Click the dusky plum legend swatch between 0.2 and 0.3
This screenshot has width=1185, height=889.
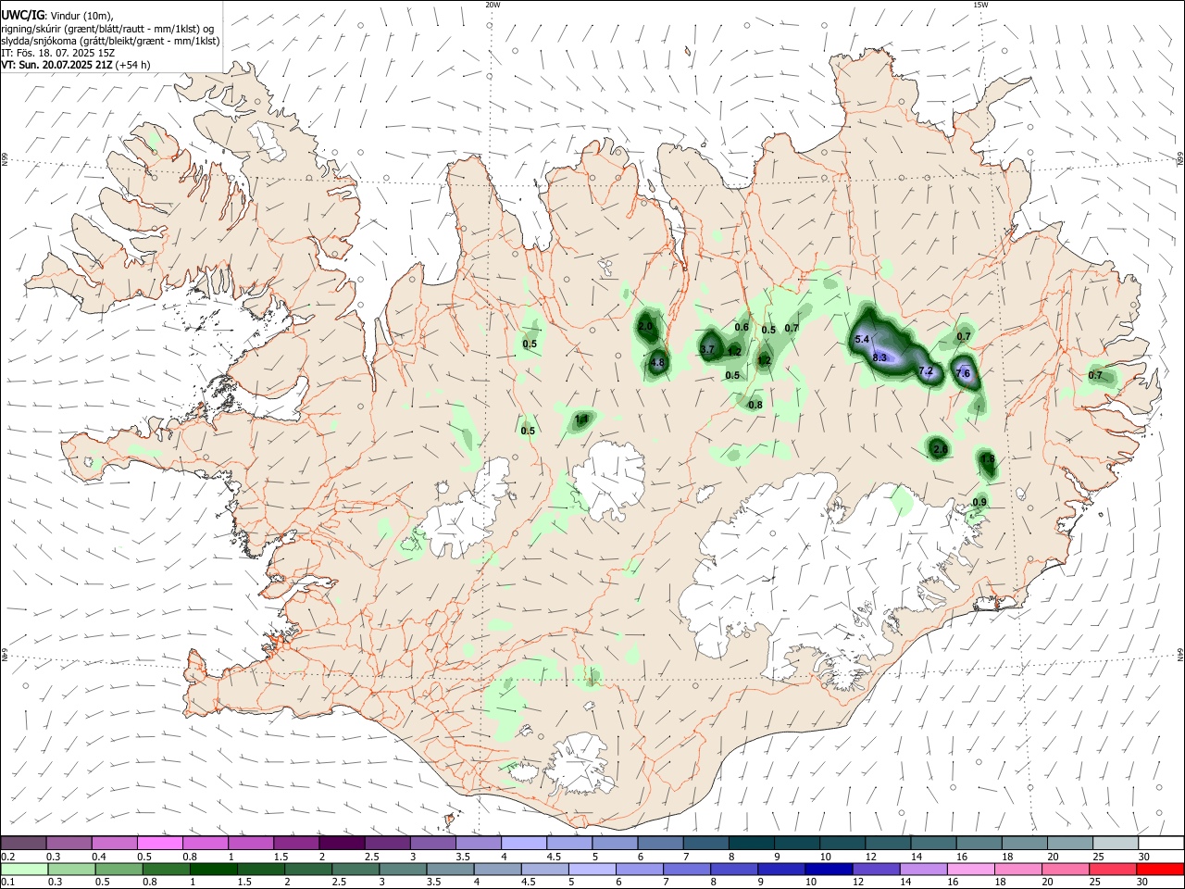pos(25,843)
